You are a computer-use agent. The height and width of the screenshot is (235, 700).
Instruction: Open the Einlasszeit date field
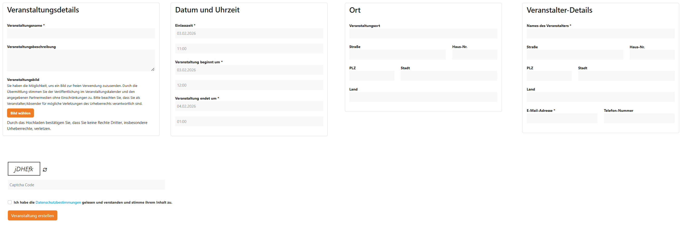[249, 33]
